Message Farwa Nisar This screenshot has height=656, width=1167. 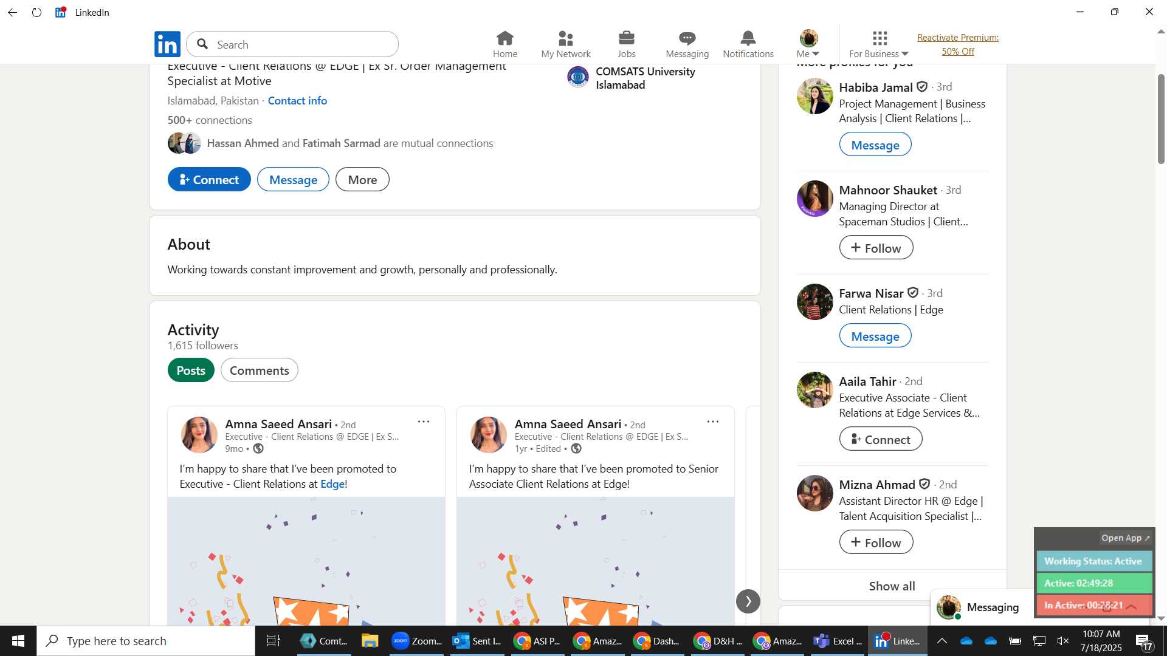875,337
